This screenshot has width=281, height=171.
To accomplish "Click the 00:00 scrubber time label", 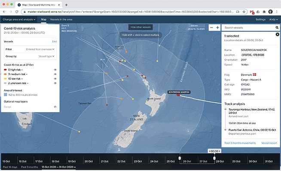I will pyautogui.click(x=214, y=151).
